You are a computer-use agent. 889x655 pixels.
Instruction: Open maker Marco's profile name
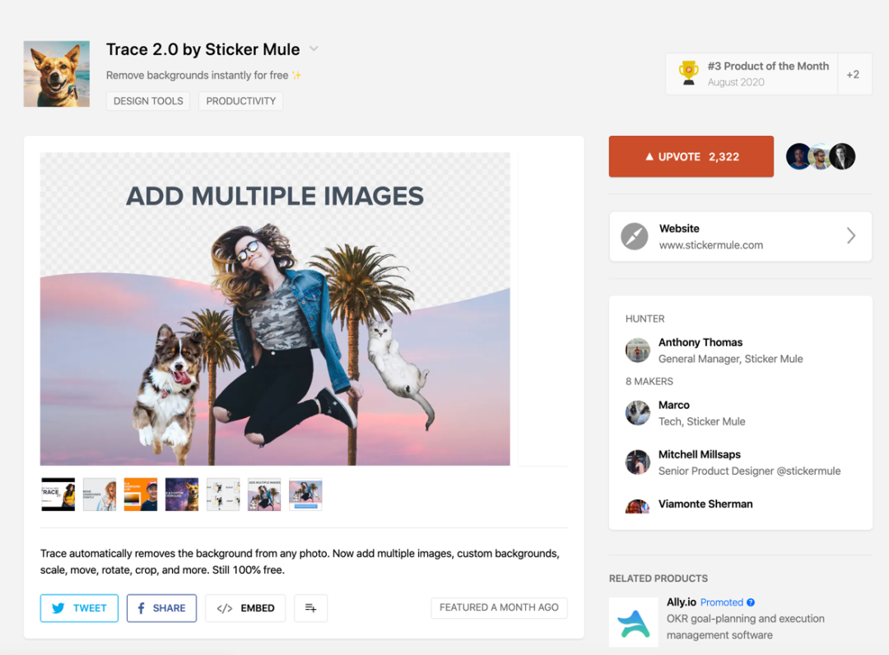coord(673,405)
